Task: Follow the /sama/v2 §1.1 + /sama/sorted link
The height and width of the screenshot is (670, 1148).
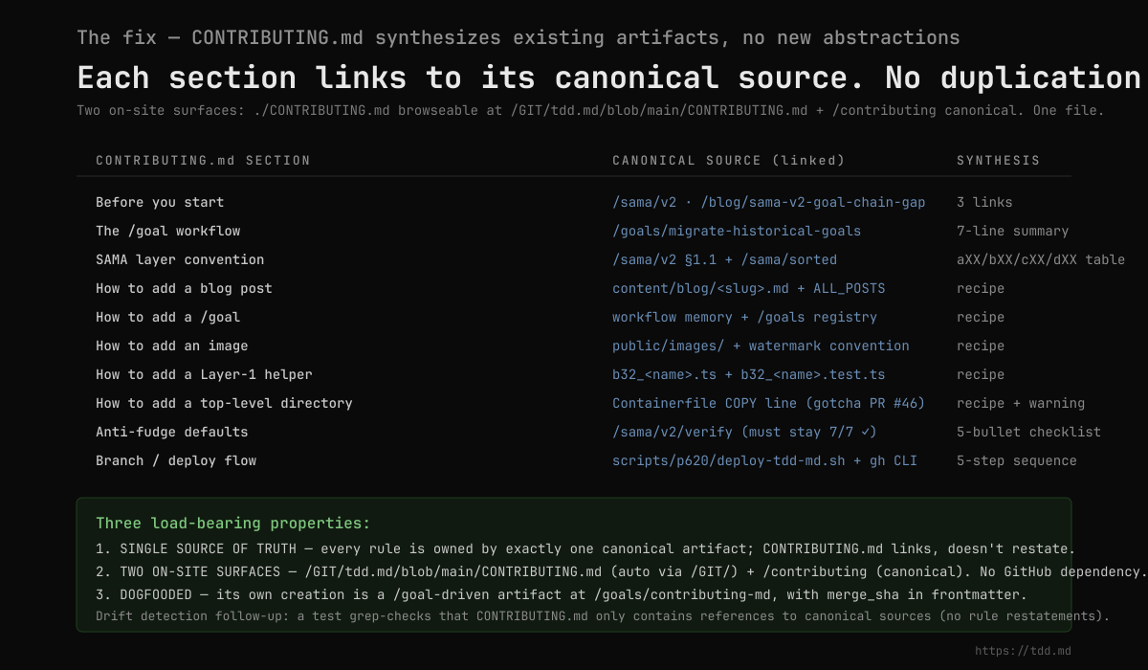Action: (724, 259)
